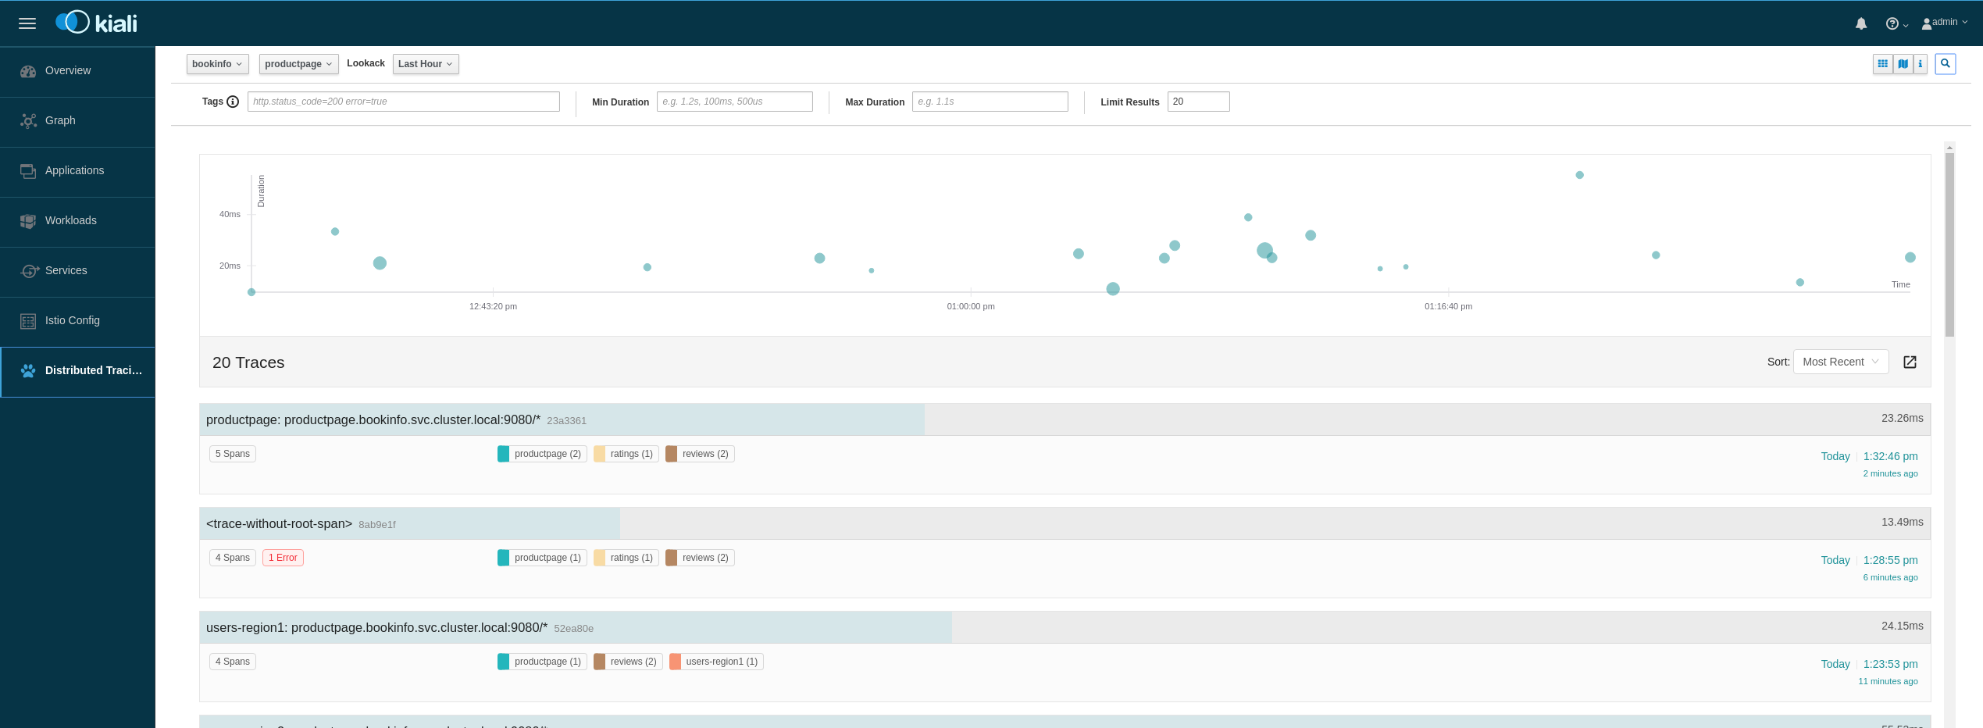
Task: Click the users-region1 (1) service tag
Action: 716,662
